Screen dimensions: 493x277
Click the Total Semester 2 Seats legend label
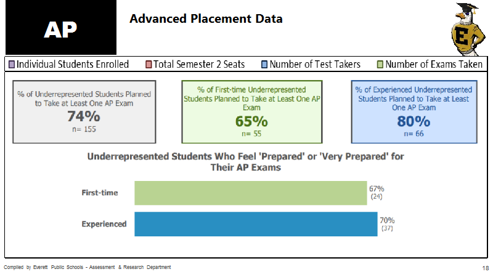click(x=199, y=65)
